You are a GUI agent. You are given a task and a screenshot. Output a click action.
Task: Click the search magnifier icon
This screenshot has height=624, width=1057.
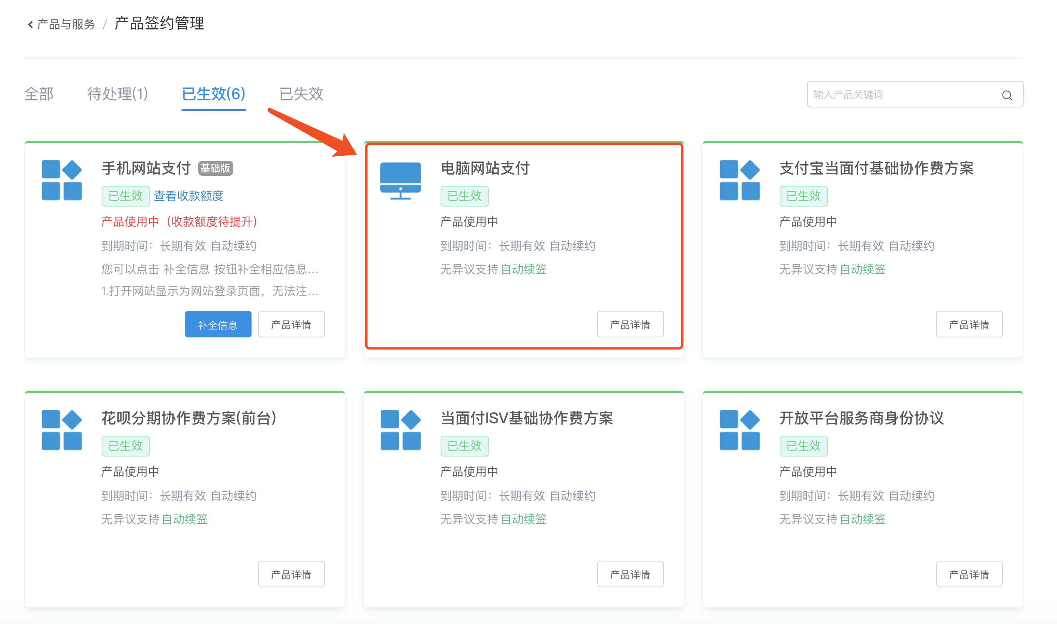1007,95
